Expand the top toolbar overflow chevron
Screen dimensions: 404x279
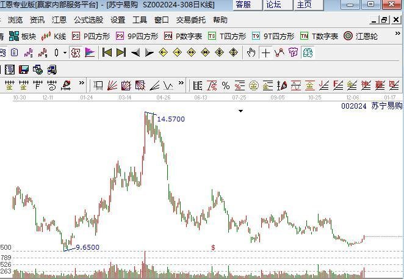click(398, 34)
